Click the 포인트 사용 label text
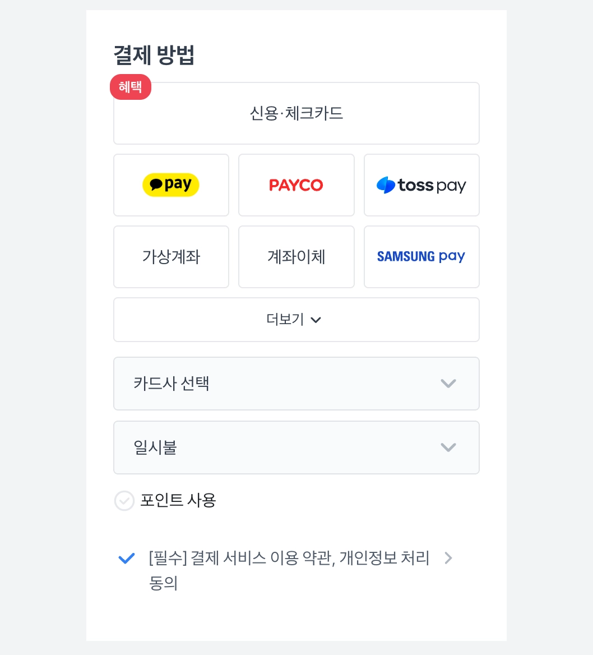Image resolution: width=593 pixels, height=655 pixels. pyautogui.click(x=178, y=500)
